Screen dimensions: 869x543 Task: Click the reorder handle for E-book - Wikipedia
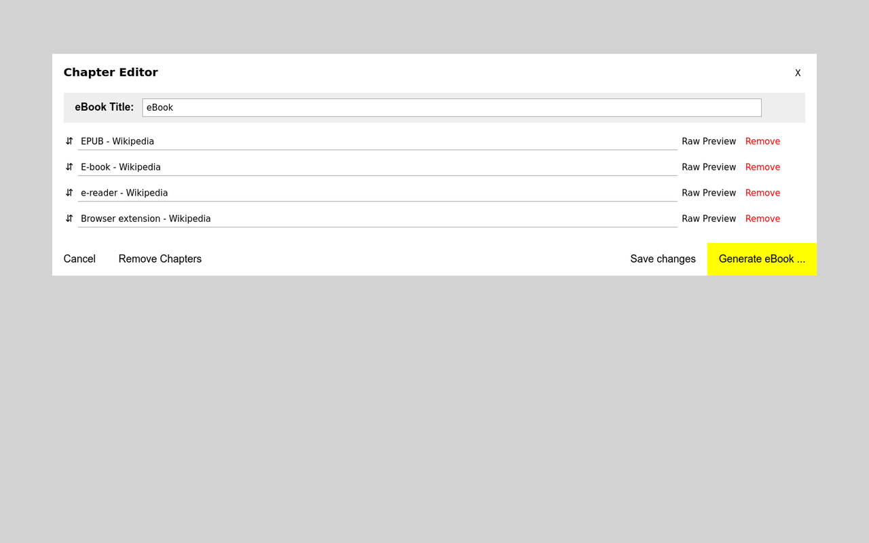tap(69, 167)
